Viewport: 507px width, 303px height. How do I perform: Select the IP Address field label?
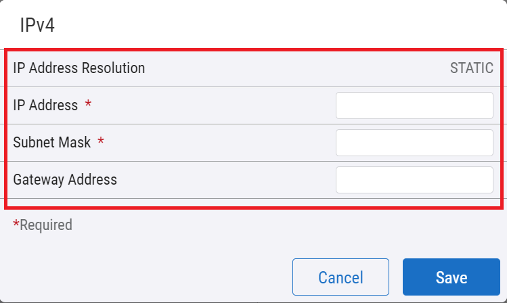tap(45, 106)
